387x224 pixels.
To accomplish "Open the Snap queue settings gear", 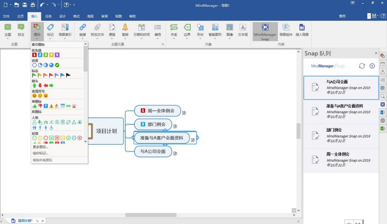I will point(372,66).
